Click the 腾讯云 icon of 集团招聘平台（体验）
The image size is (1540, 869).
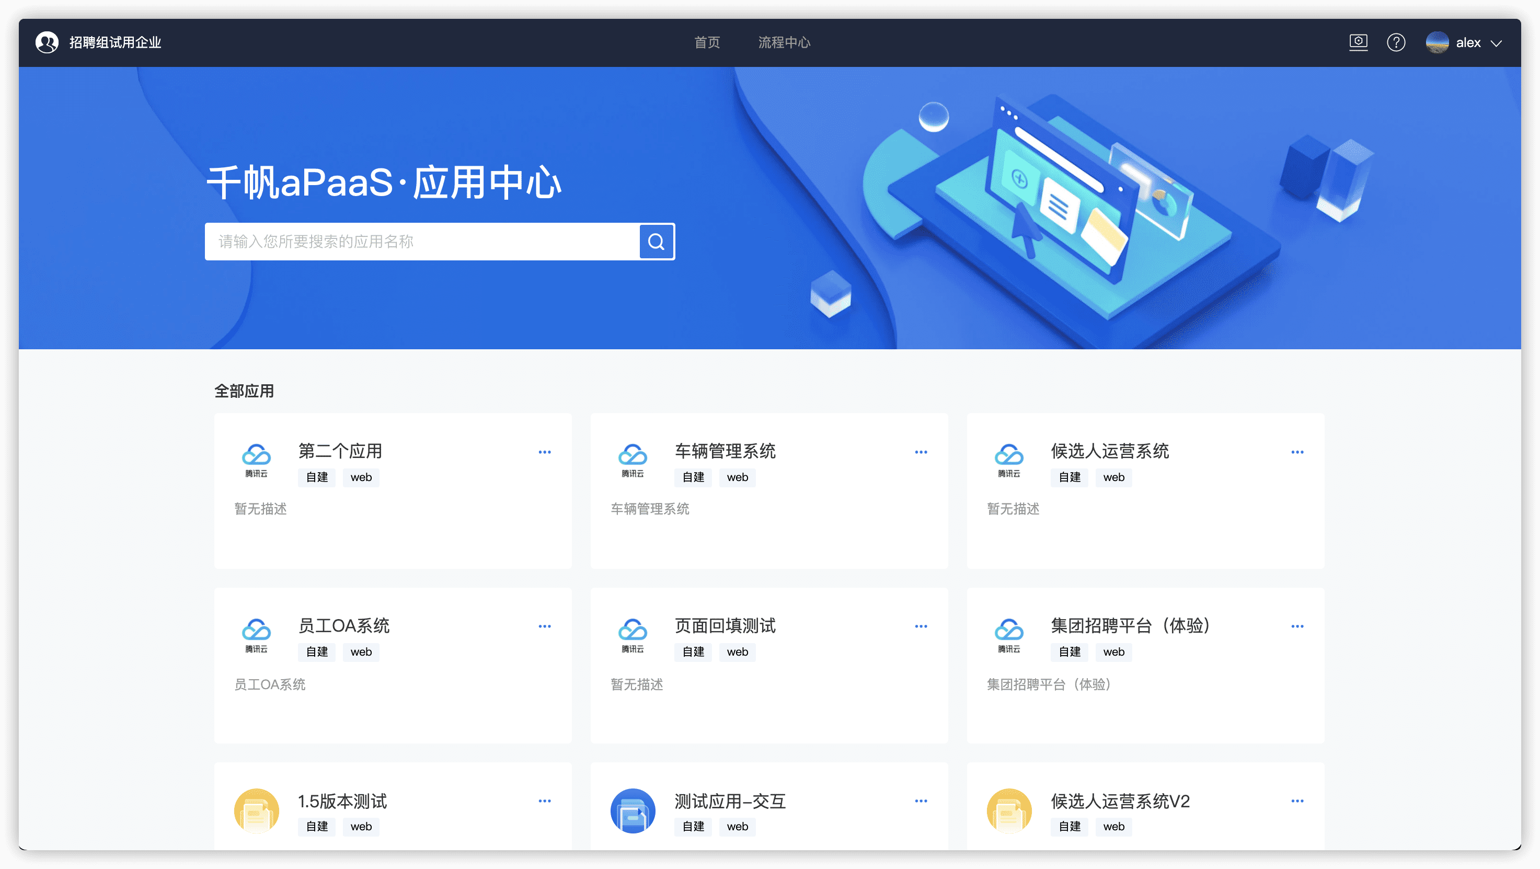tap(1009, 635)
